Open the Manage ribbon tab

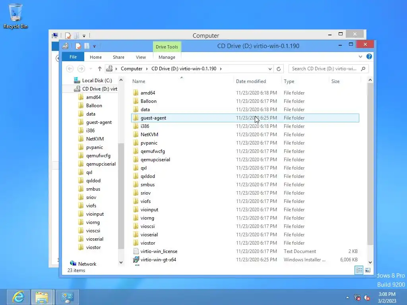pyautogui.click(x=167, y=57)
